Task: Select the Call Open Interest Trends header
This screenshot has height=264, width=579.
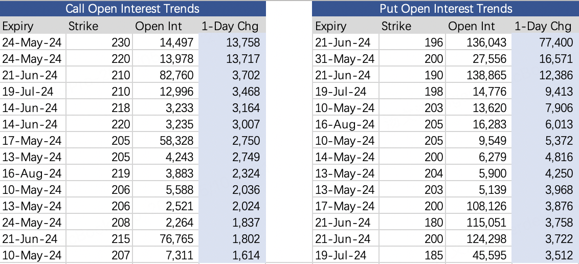Action: [132, 9]
